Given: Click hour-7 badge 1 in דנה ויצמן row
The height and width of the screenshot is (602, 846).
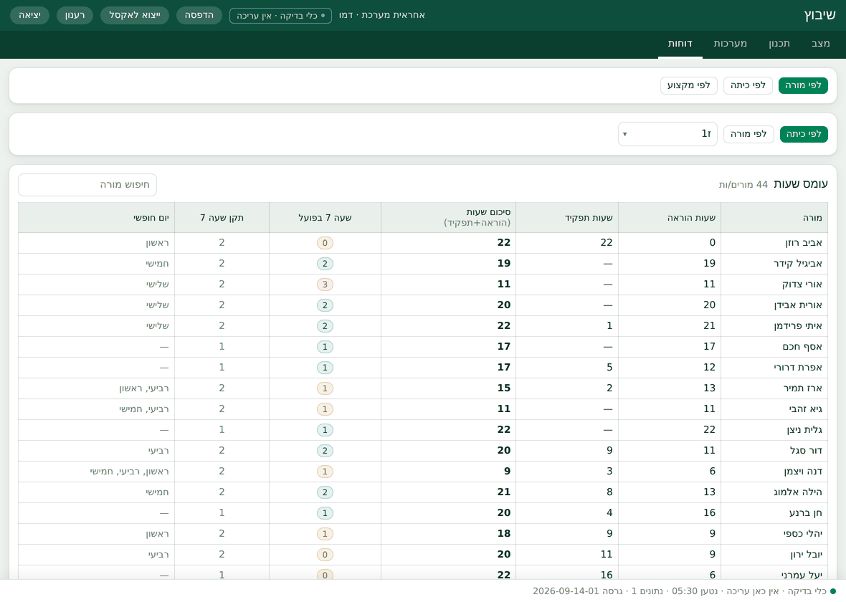Looking at the screenshot, I should [x=325, y=472].
